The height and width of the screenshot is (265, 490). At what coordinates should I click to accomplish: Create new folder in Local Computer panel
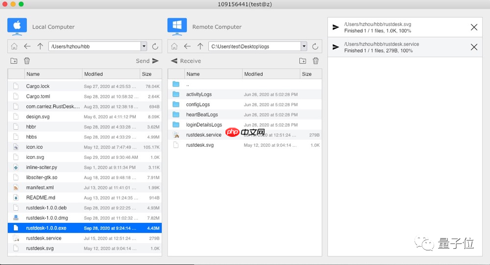click(x=14, y=61)
